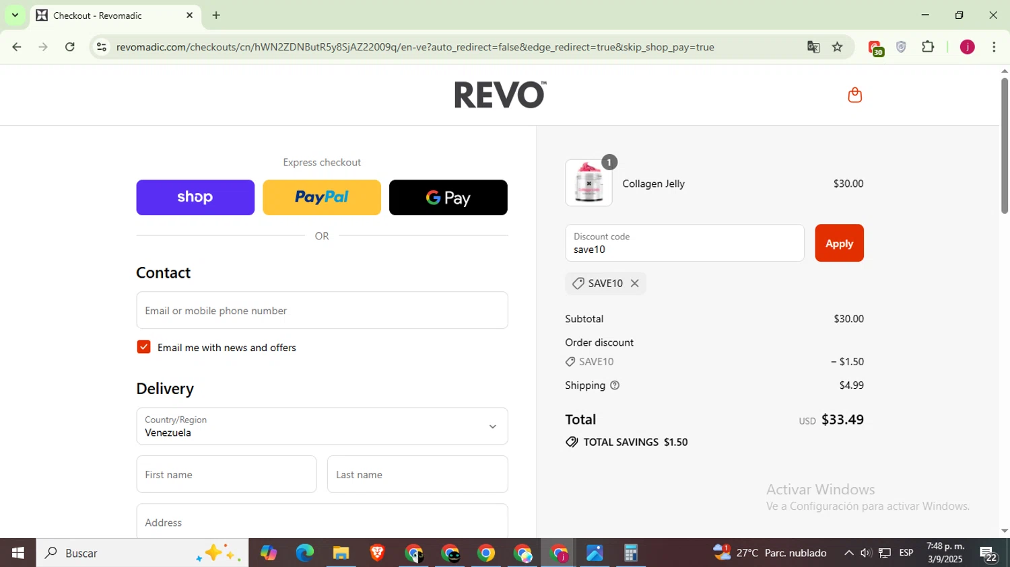Uncheck Email me with news and offers
The height and width of the screenshot is (567, 1010).
pos(143,347)
